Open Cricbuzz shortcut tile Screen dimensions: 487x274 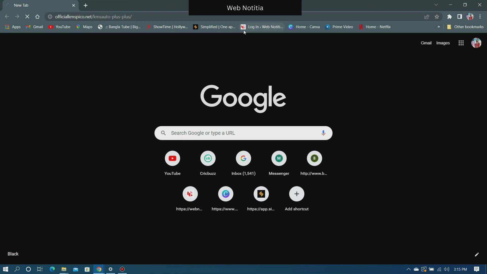coord(208,163)
